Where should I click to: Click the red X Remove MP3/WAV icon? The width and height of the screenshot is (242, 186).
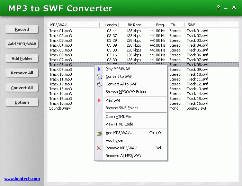click(99, 148)
